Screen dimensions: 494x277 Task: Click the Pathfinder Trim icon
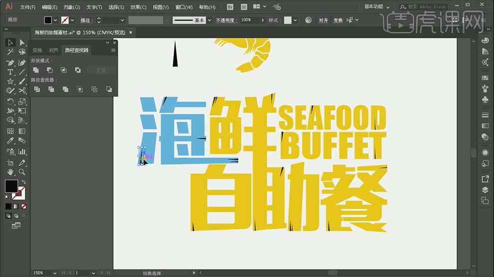tap(51, 90)
